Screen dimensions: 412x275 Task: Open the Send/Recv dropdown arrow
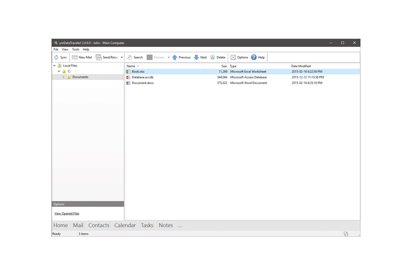coord(122,57)
